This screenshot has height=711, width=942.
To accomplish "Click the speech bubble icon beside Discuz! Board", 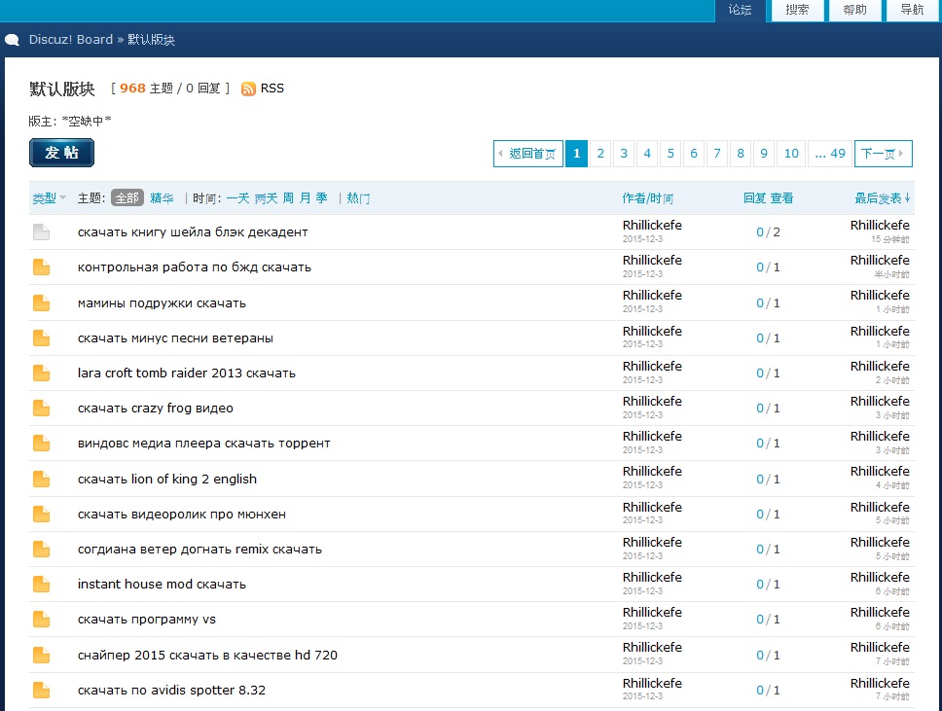I will tap(12, 40).
